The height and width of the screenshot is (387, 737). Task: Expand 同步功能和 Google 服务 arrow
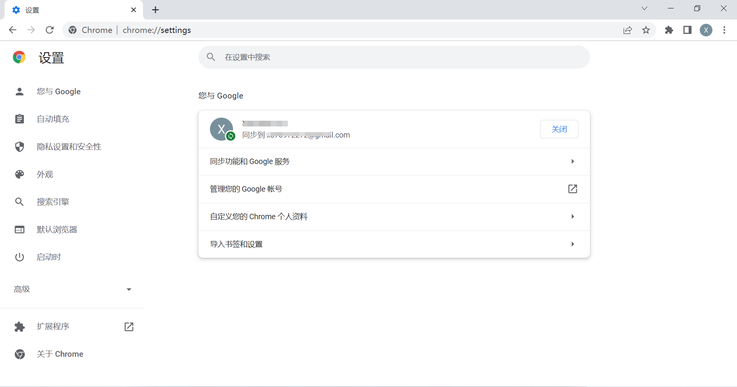tap(572, 161)
